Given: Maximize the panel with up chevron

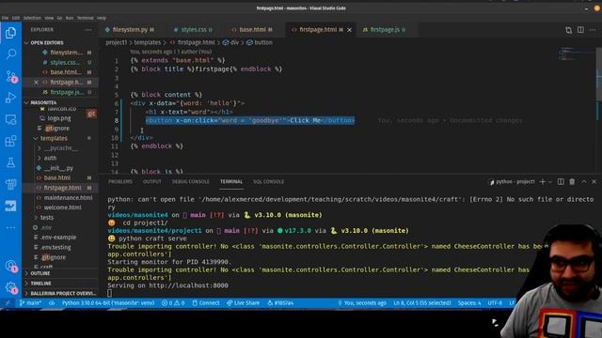Looking at the screenshot, I should pos(583,181).
